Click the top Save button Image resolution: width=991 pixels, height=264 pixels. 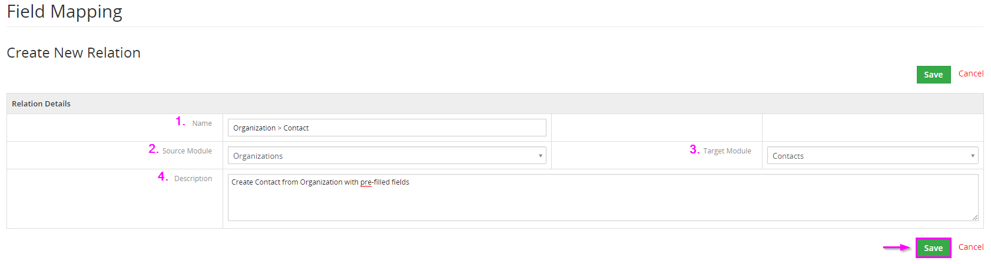point(933,75)
